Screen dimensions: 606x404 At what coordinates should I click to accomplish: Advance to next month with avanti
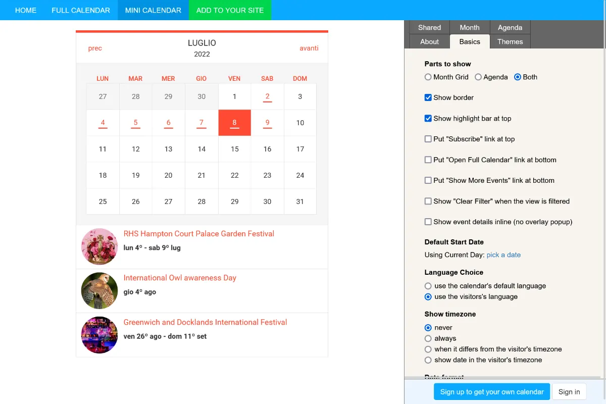tap(309, 48)
